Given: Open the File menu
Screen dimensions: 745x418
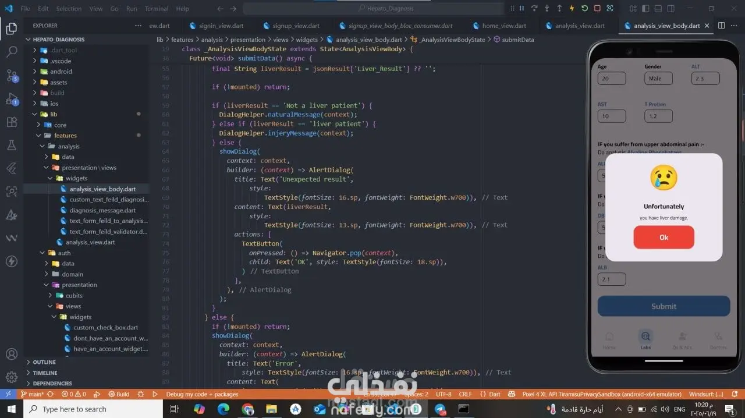Looking at the screenshot, I should pyautogui.click(x=25, y=9).
